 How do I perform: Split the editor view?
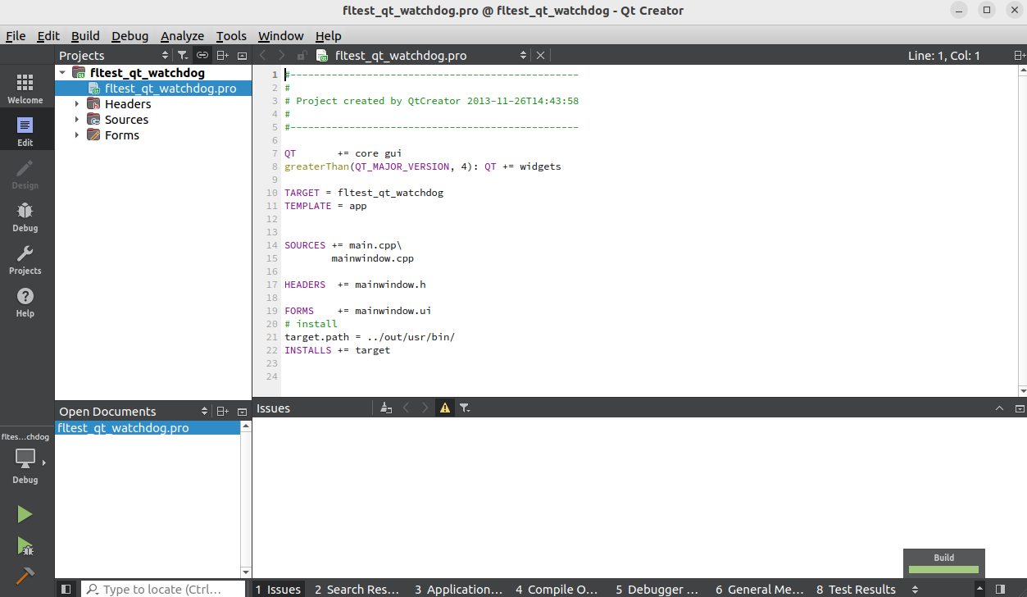pos(1020,55)
